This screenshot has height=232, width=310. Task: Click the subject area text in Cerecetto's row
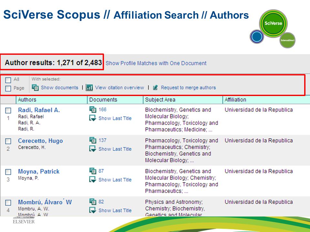tap(181, 150)
